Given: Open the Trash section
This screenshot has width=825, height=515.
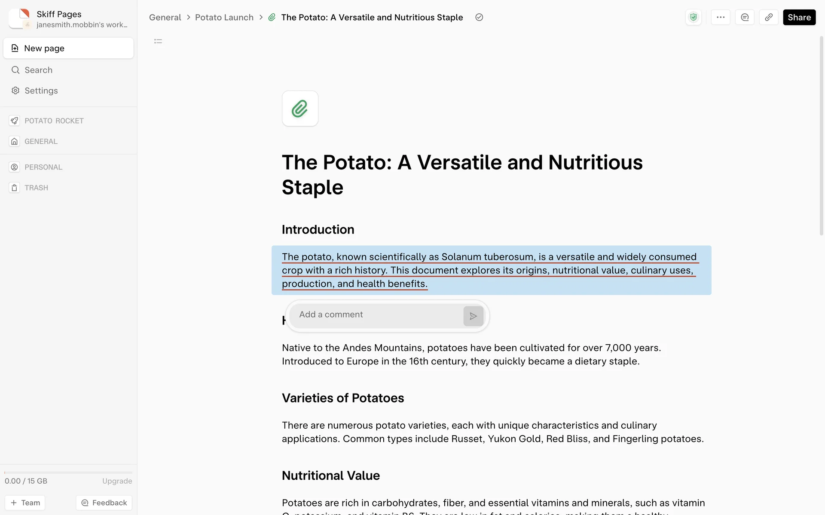Looking at the screenshot, I should pyautogui.click(x=36, y=188).
